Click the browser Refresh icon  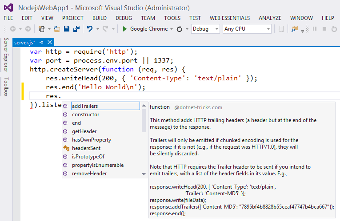click(x=180, y=29)
